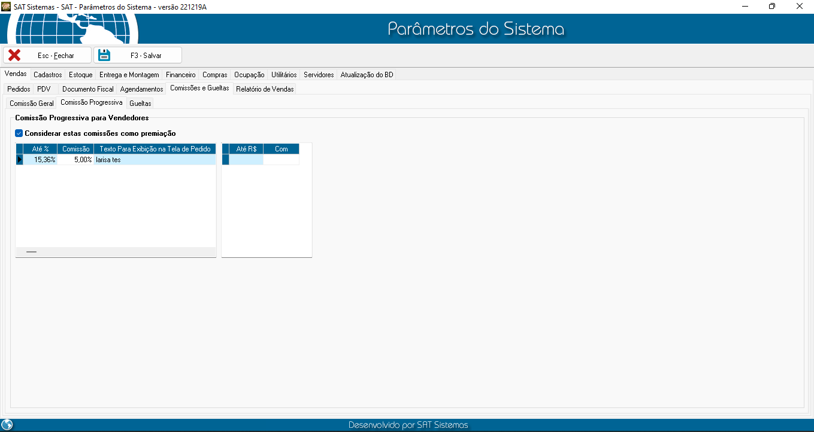Open the Atualização do BD tab

(x=367, y=75)
